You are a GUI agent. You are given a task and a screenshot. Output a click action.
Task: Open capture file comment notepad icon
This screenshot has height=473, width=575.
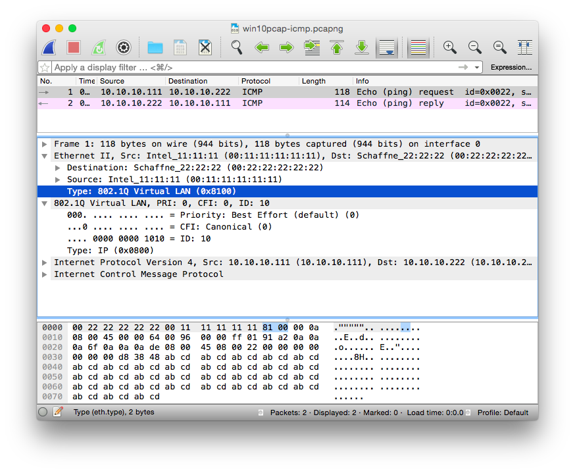(x=58, y=412)
